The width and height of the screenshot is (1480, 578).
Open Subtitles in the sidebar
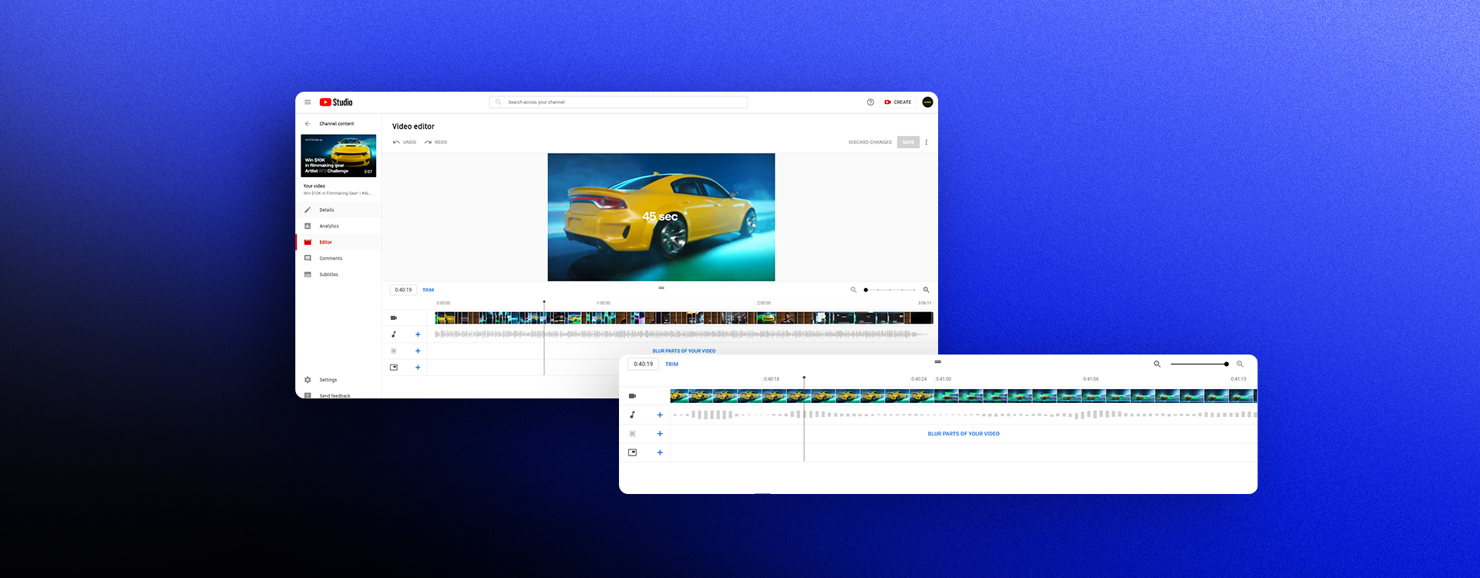(328, 275)
